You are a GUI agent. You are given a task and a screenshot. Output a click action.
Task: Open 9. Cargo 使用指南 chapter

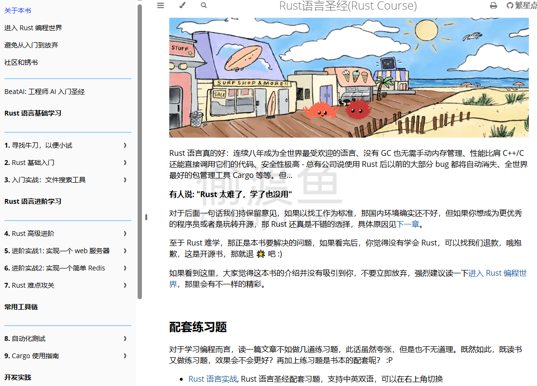click(x=32, y=356)
